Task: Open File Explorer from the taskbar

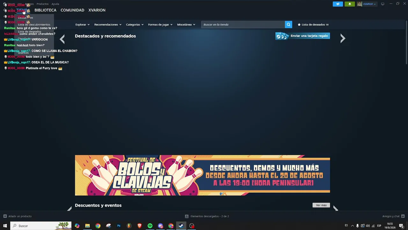Action: click(x=87, y=226)
